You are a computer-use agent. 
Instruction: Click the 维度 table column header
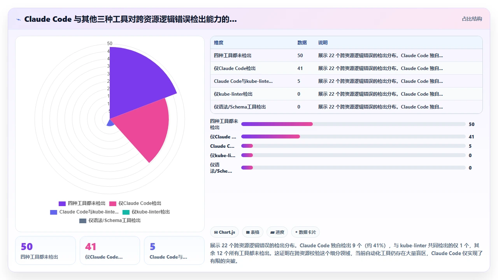(x=219, y=43)
